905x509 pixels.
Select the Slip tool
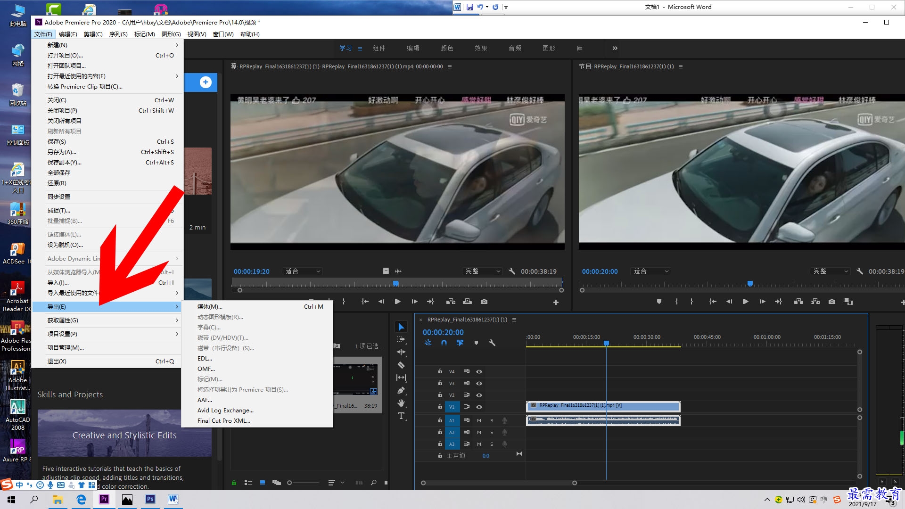click(401, 378)
